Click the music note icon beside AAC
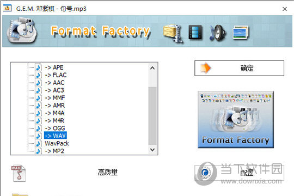294x196 pixels. point(39,83)
